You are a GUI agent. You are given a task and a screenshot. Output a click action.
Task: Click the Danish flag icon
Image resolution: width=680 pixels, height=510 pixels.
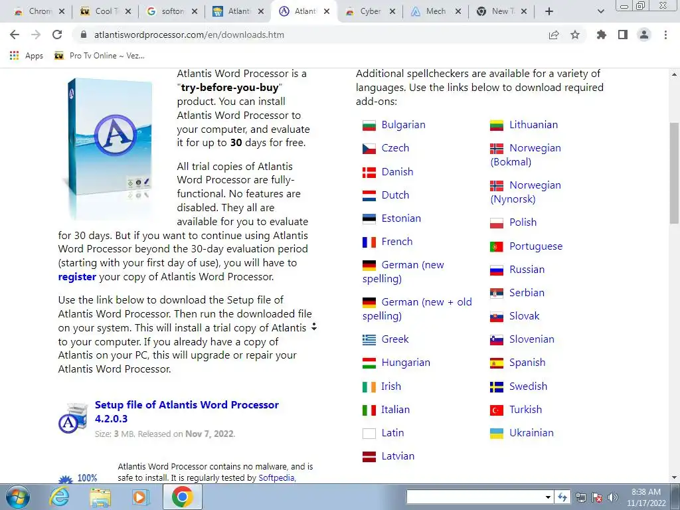369,173
